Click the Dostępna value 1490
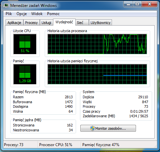This screenshot has width=160, height=152. point(69,106)
